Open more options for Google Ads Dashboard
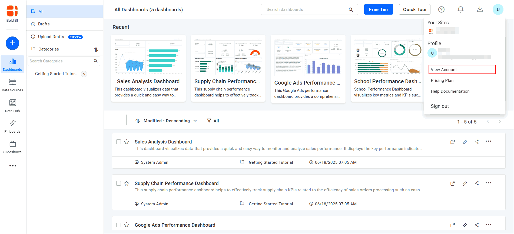 pos(488,225)
